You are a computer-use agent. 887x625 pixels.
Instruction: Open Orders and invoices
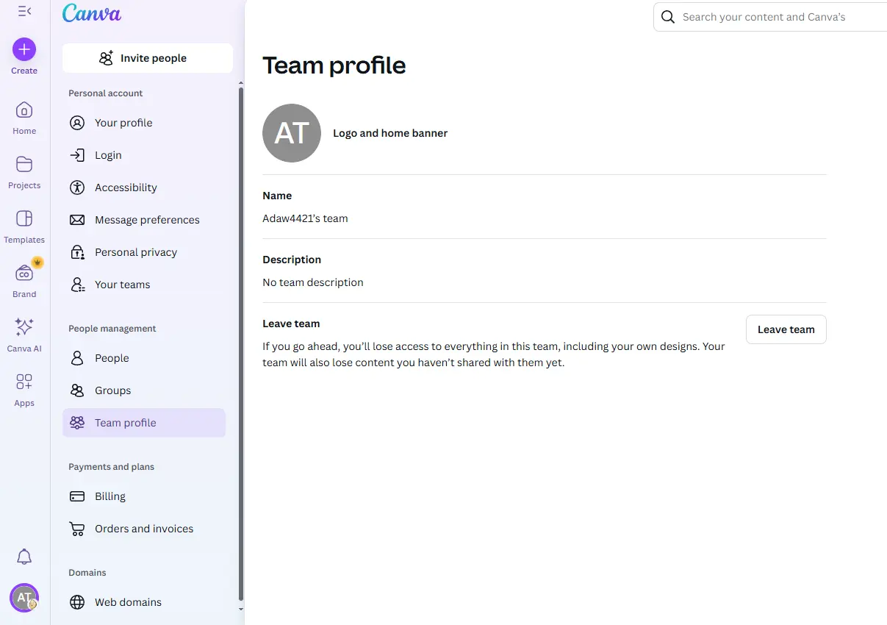click(144, 529)
